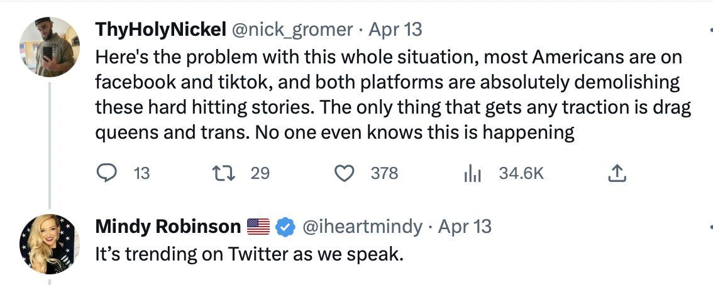Viewport: 713px width, 285px height.
Task: Open the Apr 13 timestamp on ThyHolyNickel's tweet
Action: pos(395,29)
